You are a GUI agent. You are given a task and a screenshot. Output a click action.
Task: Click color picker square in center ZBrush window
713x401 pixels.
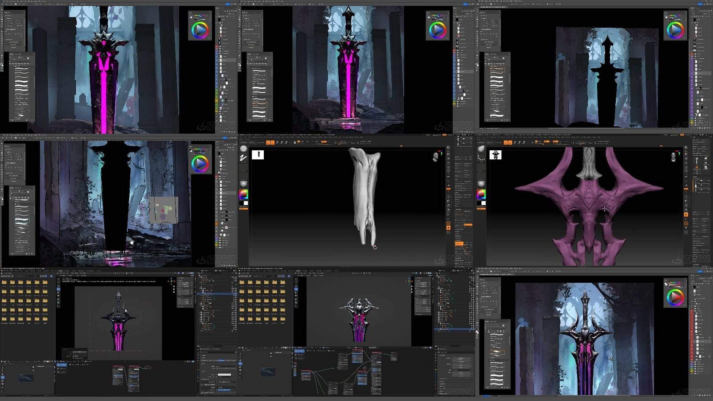(x=243, y=194)
